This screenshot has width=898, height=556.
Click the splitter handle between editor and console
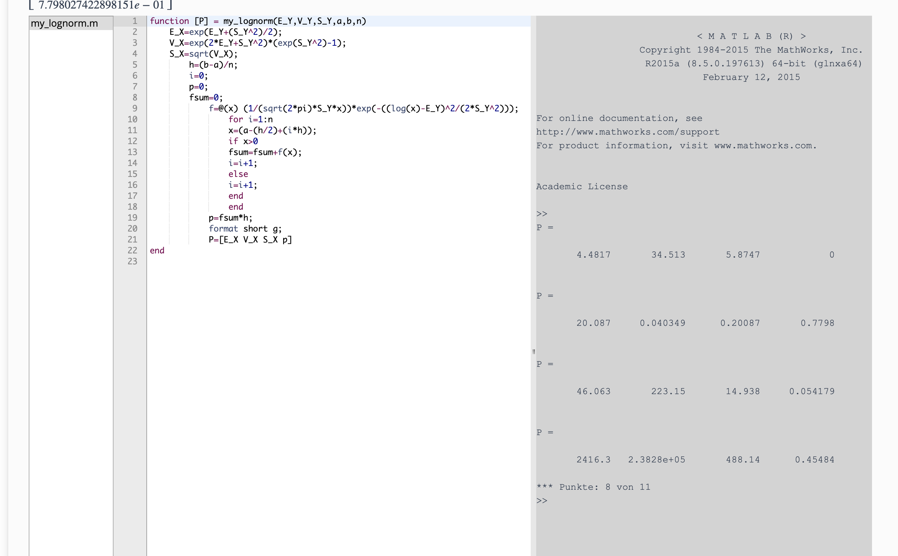[533, 351]
